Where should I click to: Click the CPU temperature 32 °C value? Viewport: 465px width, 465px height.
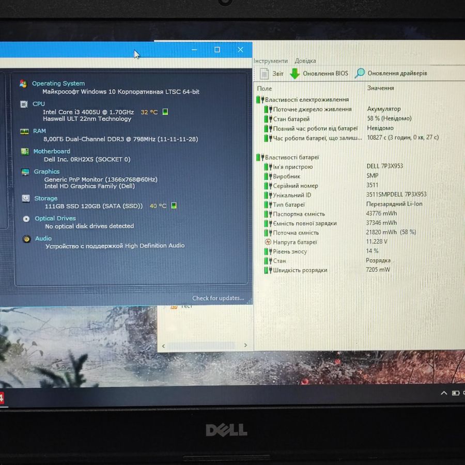(x=149, y=112)
